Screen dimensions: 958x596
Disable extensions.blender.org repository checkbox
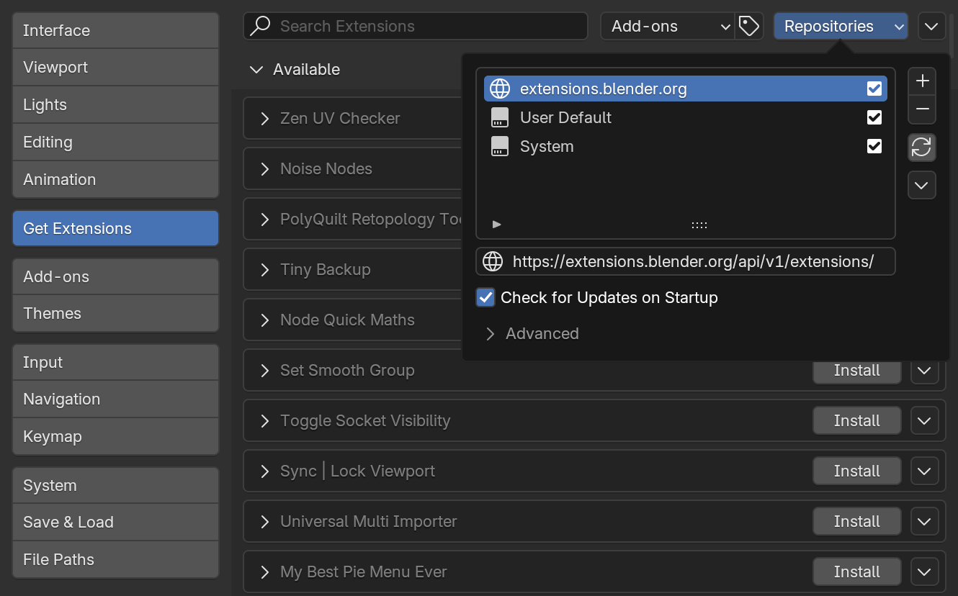point(874,89)
